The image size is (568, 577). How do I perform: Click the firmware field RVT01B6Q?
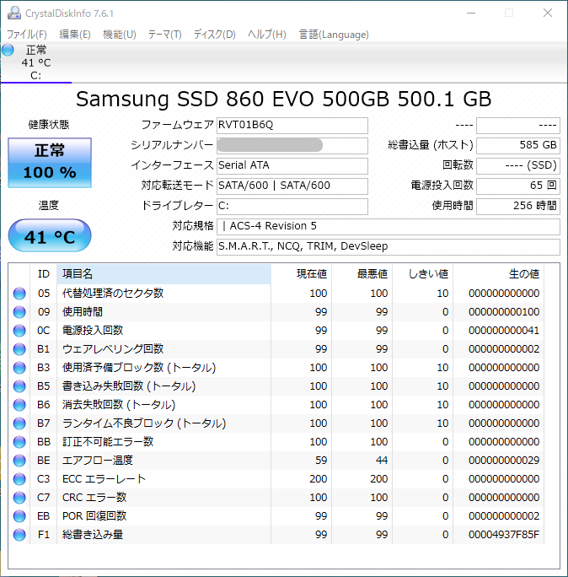(292, 126)
